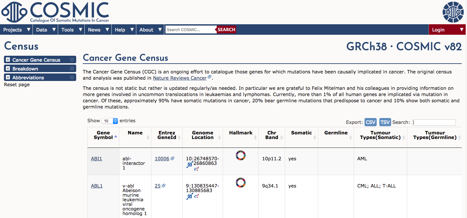
Task: Toggle the Breakdown section checkbox
Action: click(8, 69)
